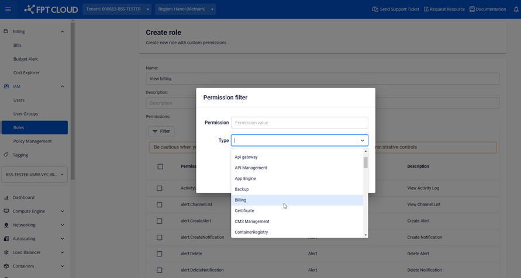This screenshot has width=521, height=278.
Task: Open the Region Hanoi dropdown
Action: click(186, 9)
